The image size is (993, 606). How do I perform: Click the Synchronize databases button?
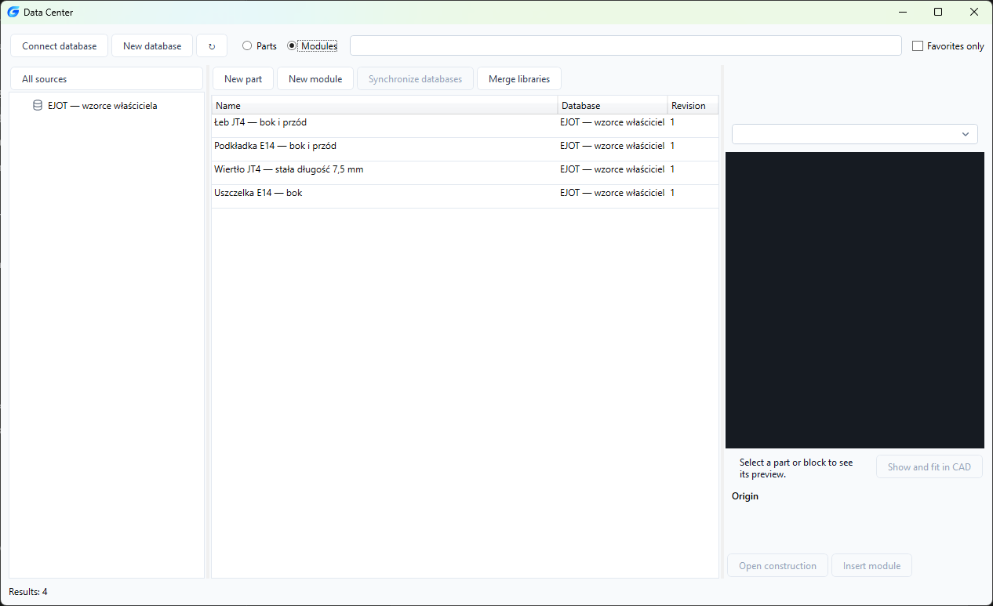416,79
